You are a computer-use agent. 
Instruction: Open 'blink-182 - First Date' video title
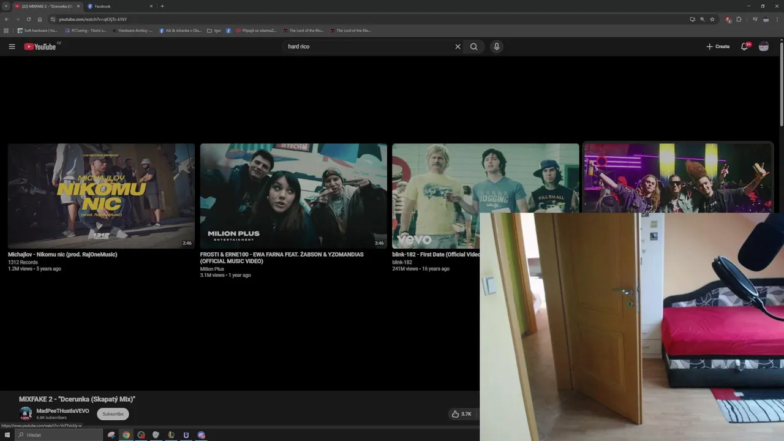click(436, 254)
